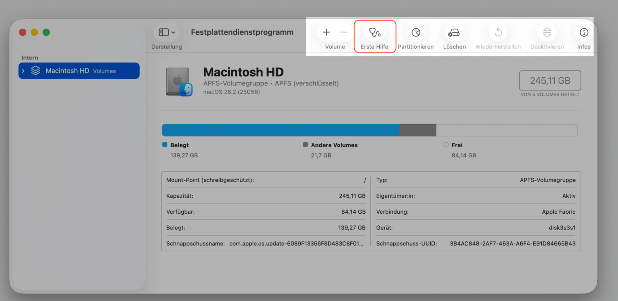The width and height of the screenshot is (618, 301).
Task: Click the Schnappschussname 'com.apple.os.update-…' value
Action: point(296,244)
